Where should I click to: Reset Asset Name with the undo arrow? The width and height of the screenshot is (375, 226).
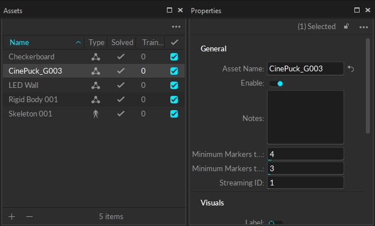coord(350,68)
